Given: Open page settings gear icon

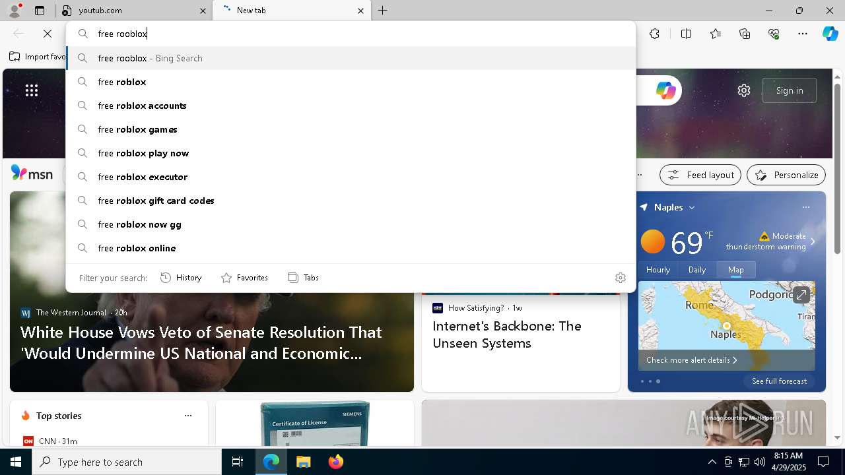Looking at the screenshot, I should [744, 90].
